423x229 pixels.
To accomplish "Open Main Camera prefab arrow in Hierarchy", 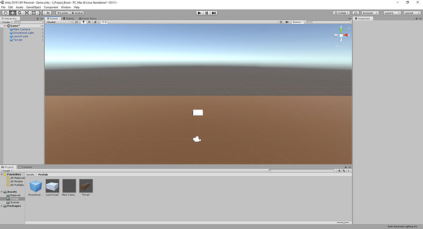I will [x=43, y=29].
